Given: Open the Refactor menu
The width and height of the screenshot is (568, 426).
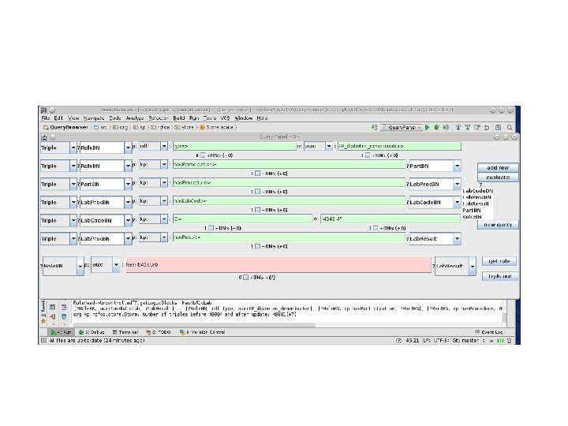Looking at the screenshot, I should pyautogui.click(x=159, y=118).
